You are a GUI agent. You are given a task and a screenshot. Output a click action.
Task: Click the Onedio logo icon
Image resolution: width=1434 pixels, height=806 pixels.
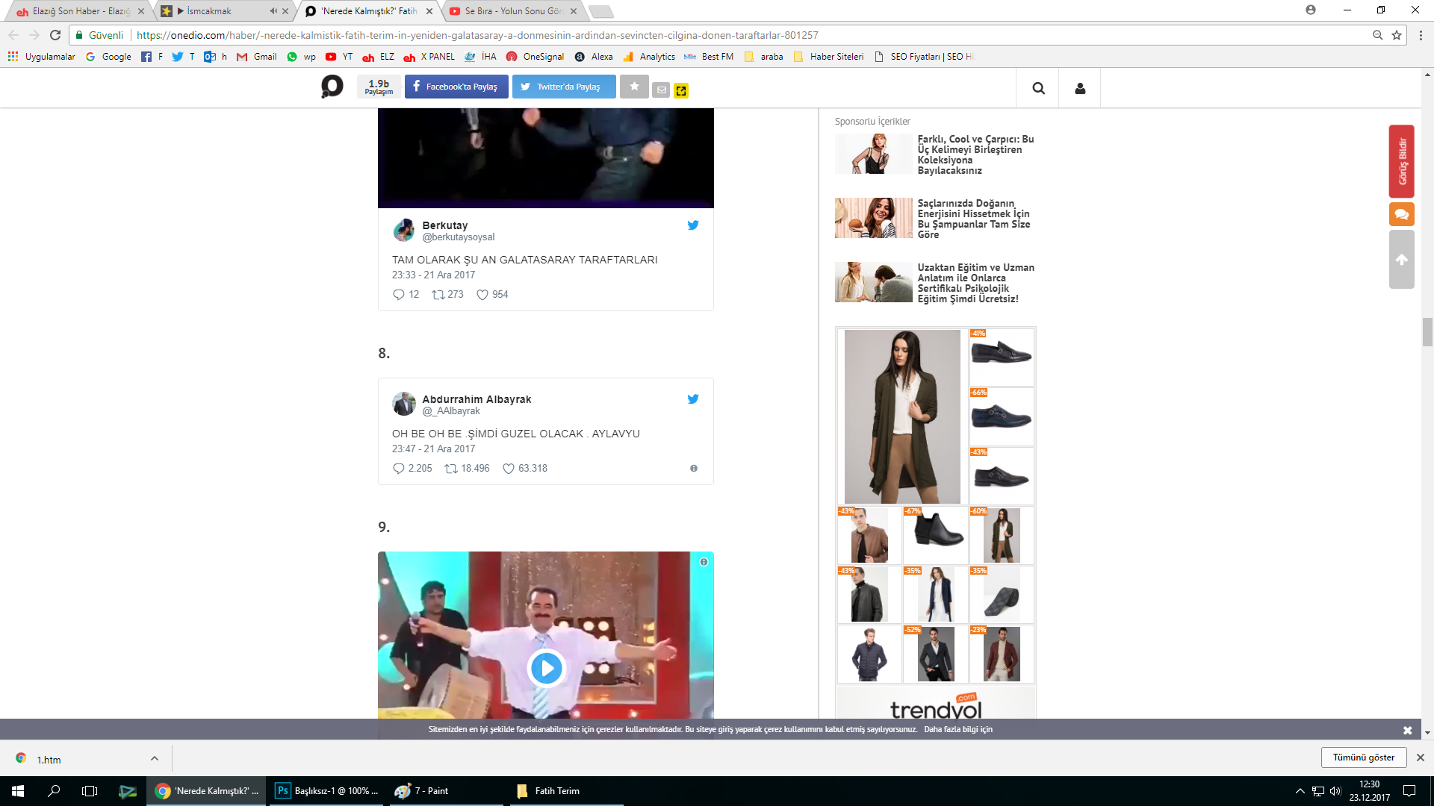coord(332,87)
